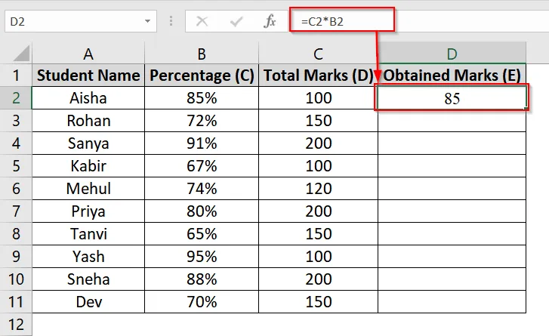Image resolution: width=549 pixels, height=336 pixels.
Task: Click the cell with name Yash
Action: (88, 256)
